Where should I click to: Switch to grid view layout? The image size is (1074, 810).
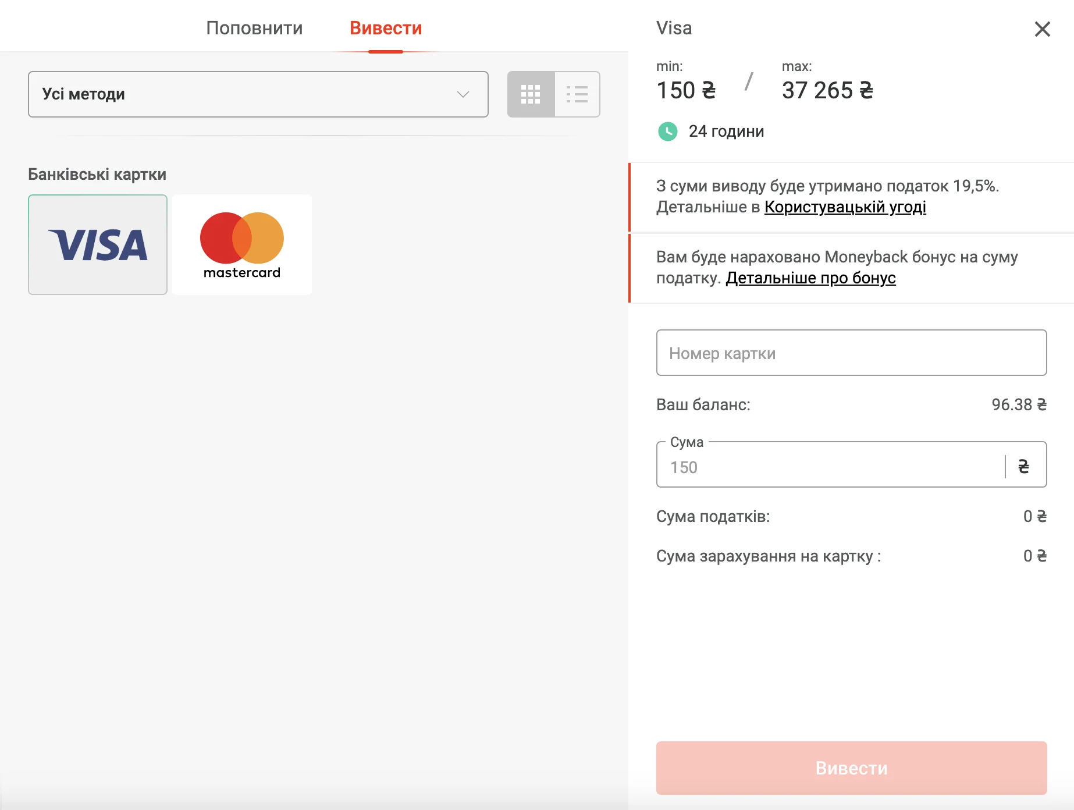tap(531, 94)
